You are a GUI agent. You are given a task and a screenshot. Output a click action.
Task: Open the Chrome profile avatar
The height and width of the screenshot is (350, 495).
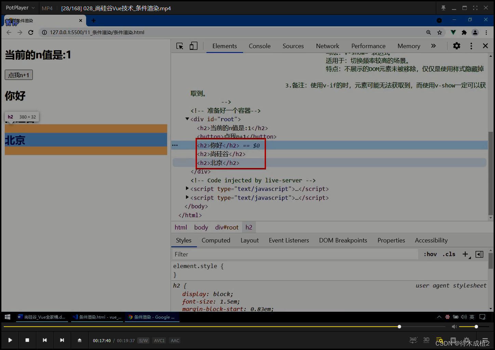[475, 32]
